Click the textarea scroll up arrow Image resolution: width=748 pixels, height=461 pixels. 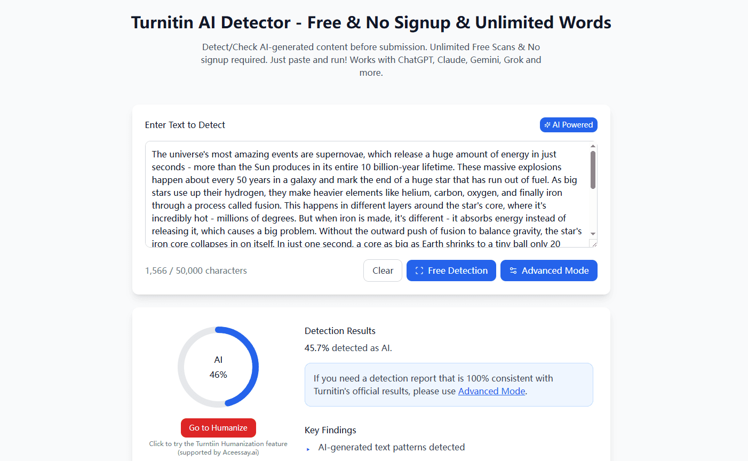coord(593,146)
